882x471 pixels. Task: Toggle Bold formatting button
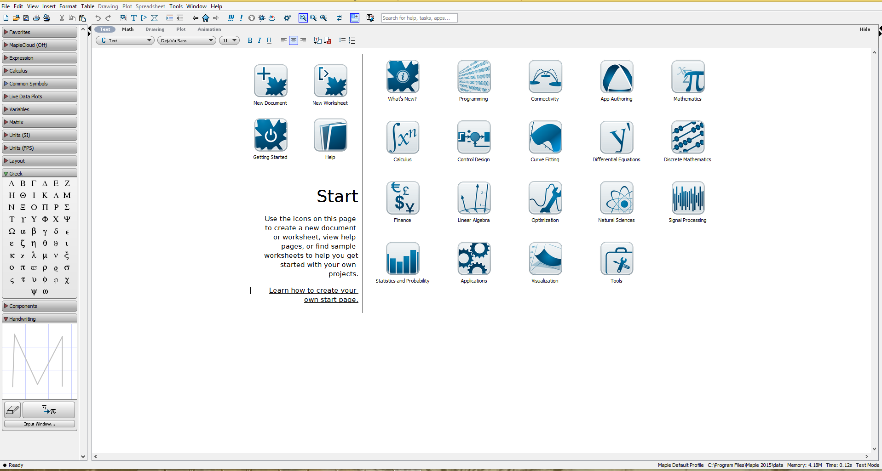coord(250,40)
